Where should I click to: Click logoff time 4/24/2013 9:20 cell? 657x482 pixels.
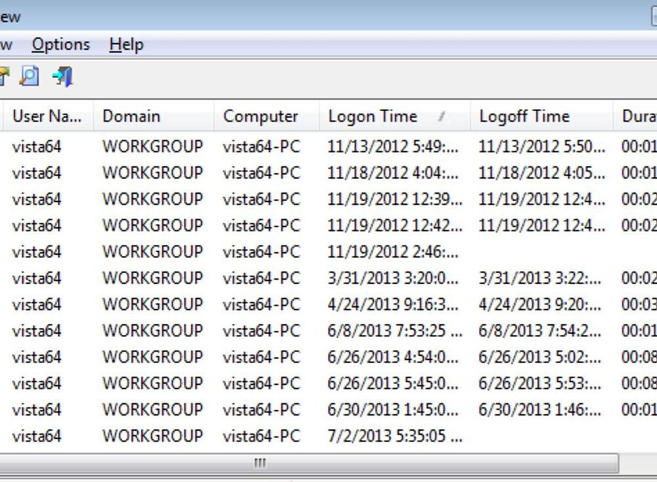pos(539,305)
